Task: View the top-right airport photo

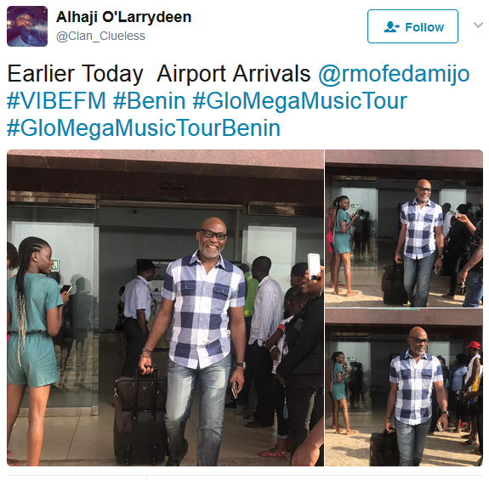Action: point(404,229)
